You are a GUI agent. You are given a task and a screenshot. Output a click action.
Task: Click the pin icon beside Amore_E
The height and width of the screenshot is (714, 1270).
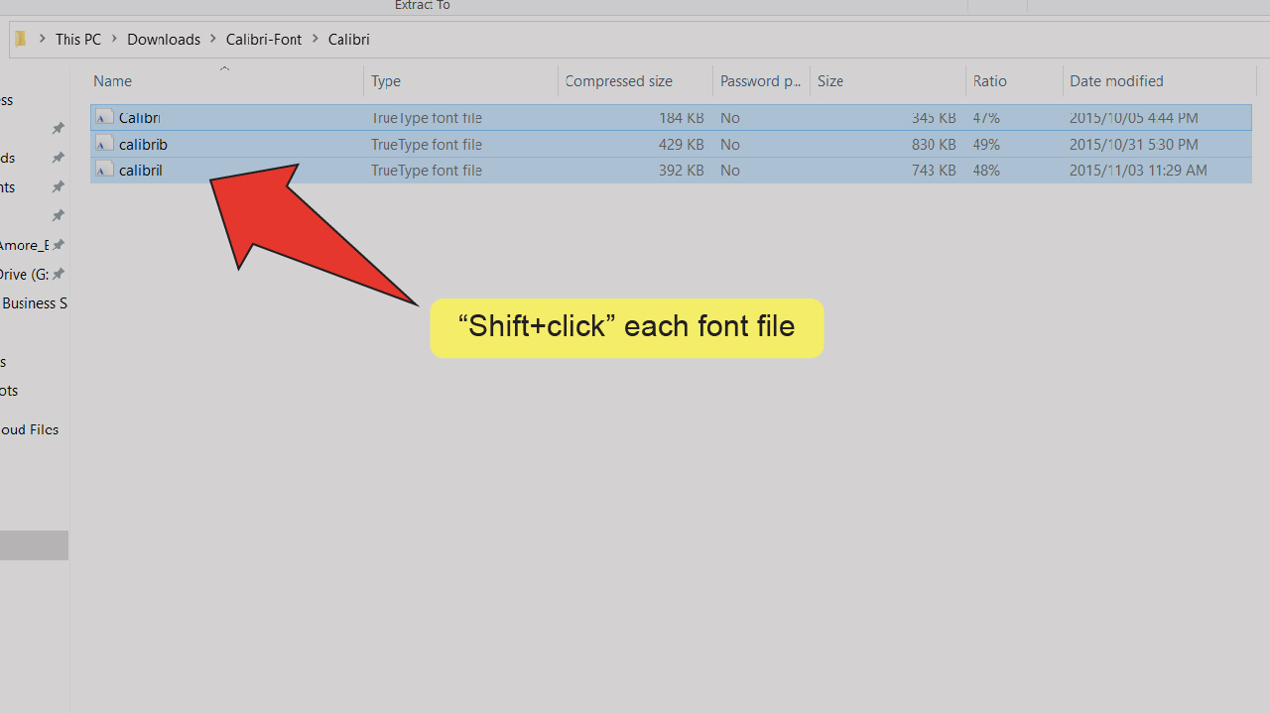click(59, 245)
